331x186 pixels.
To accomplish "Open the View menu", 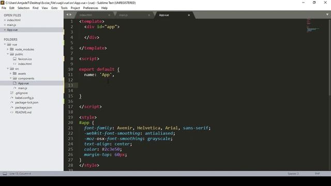I will (x=45, y=8).
